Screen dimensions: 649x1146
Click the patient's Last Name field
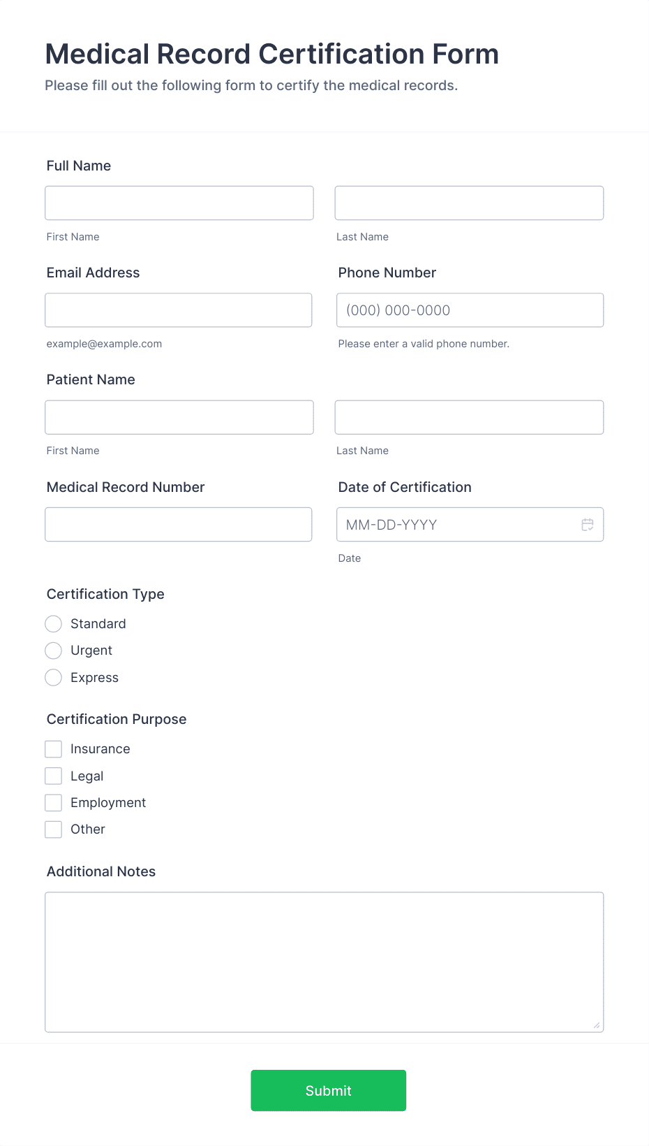pyautogui.click(x=469, y=416)
